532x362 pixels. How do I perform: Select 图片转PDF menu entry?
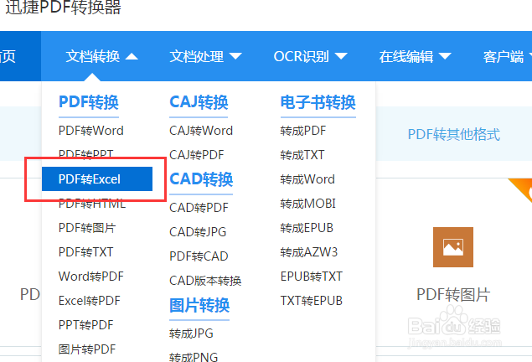coord(87,349)
